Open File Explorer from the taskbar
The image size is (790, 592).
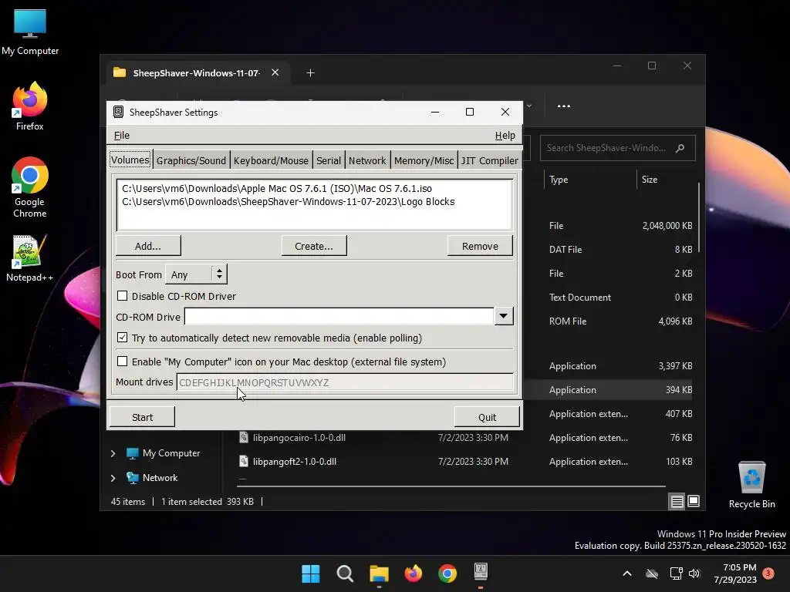tap(379, 573)
